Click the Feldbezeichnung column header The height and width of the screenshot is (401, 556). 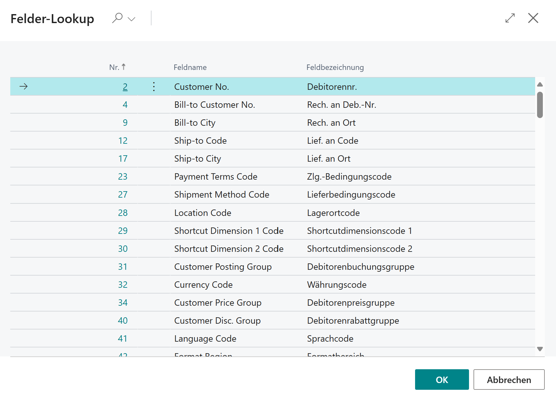335,67
